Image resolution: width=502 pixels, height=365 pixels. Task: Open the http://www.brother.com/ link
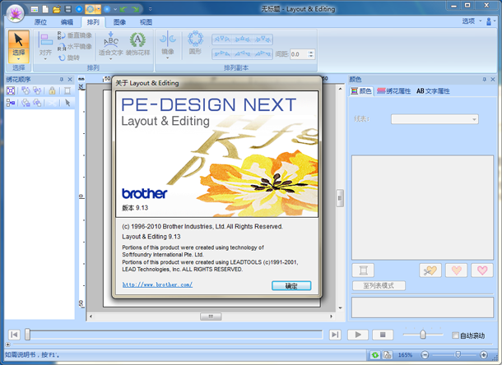(x=157, y=284)
